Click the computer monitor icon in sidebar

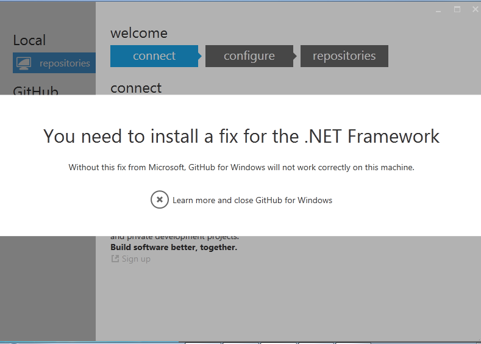pyautogui.click(x=24, y=63)
